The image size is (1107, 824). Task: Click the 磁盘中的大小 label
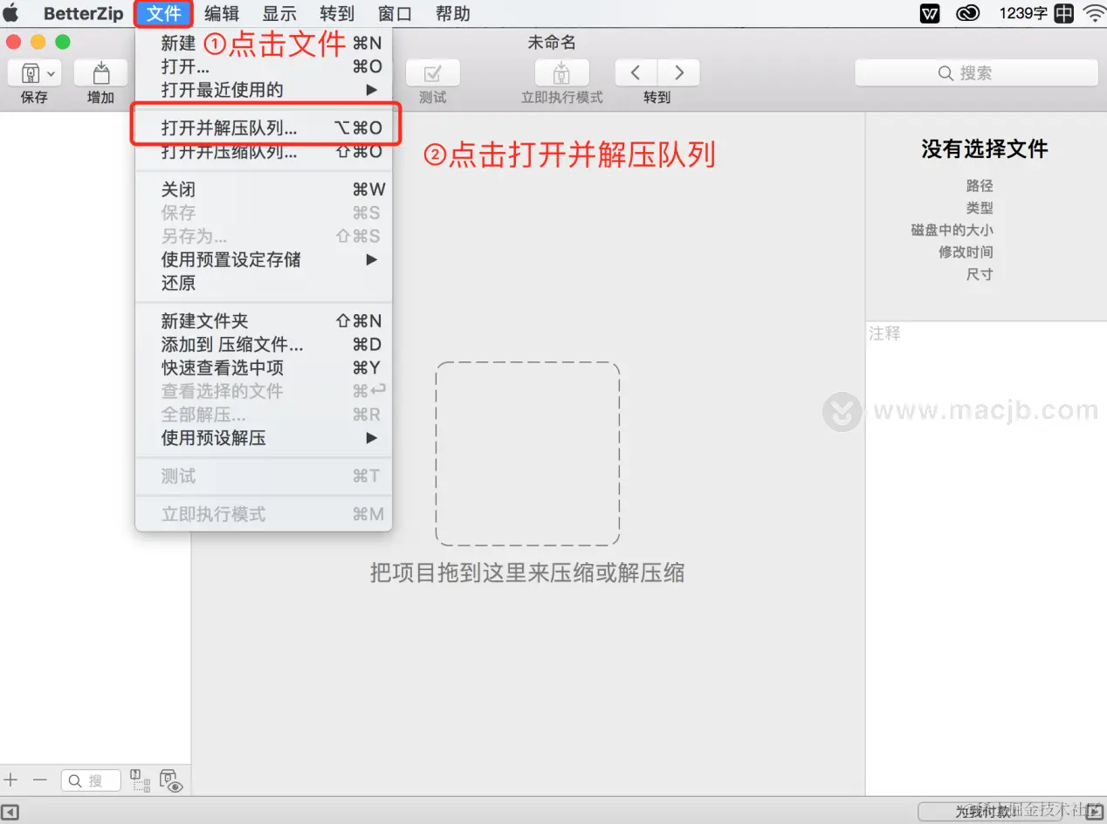click(x=952, y=230)
